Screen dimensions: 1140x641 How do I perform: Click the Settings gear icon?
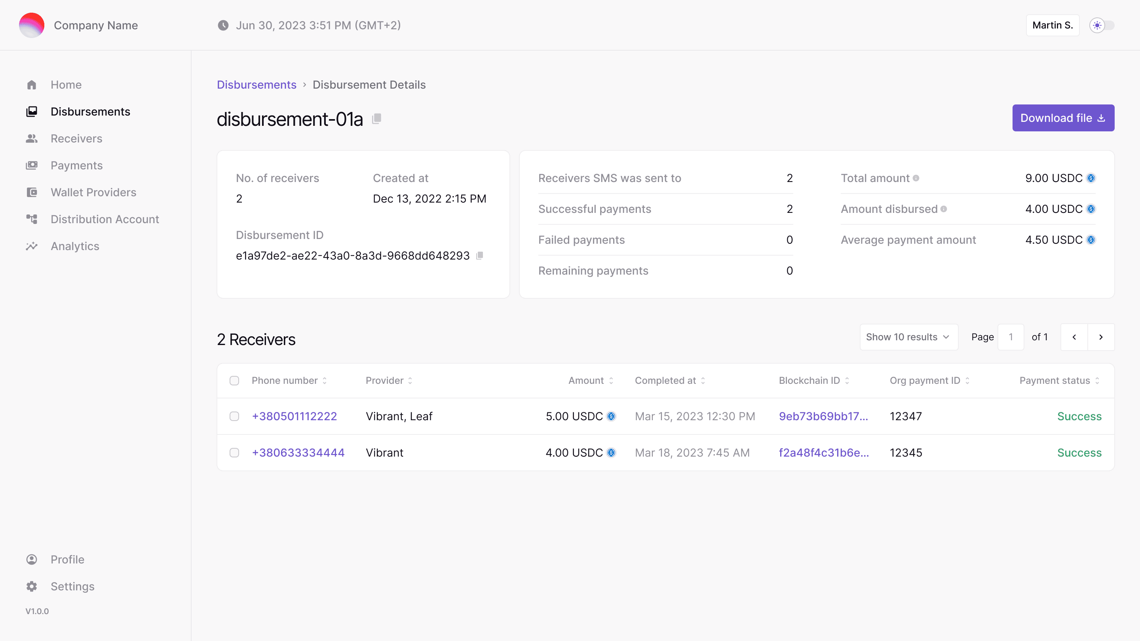click(x=31, y=586)
